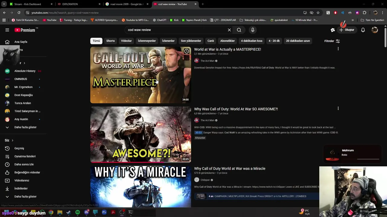Image resolution: width=387 pixels, height=217 pixels.
Task: Select the Canlı filter chip
Action: (211, 41)
